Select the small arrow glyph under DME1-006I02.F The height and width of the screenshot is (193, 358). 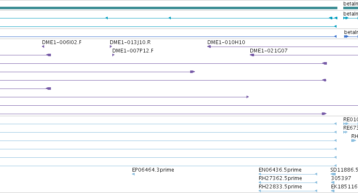43,47
